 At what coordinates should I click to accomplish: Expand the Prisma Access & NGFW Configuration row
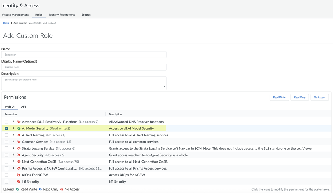[x=13, y=168]
